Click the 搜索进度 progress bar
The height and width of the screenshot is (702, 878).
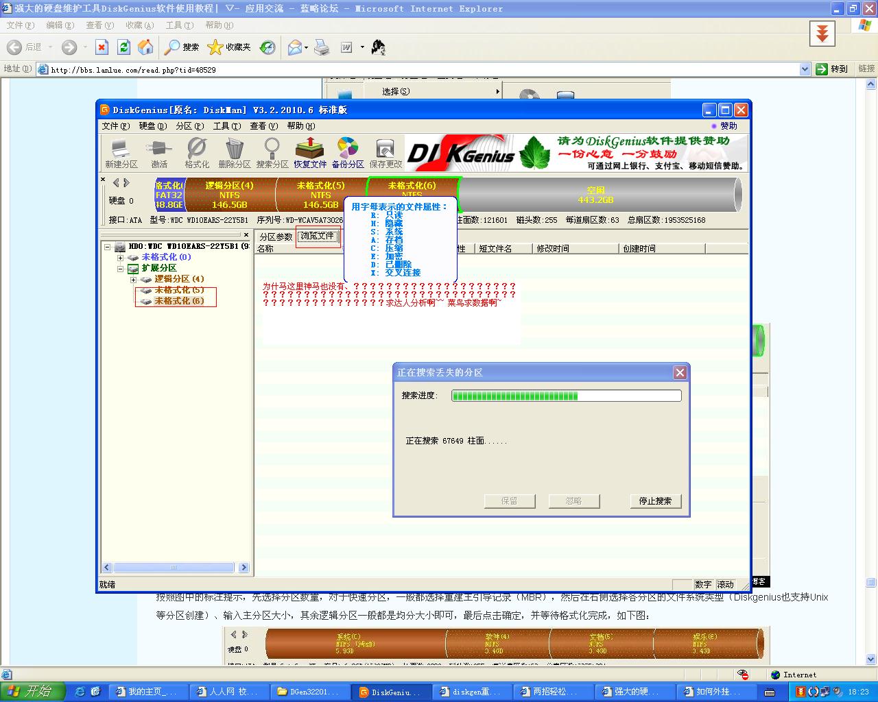tap(567, 396)
